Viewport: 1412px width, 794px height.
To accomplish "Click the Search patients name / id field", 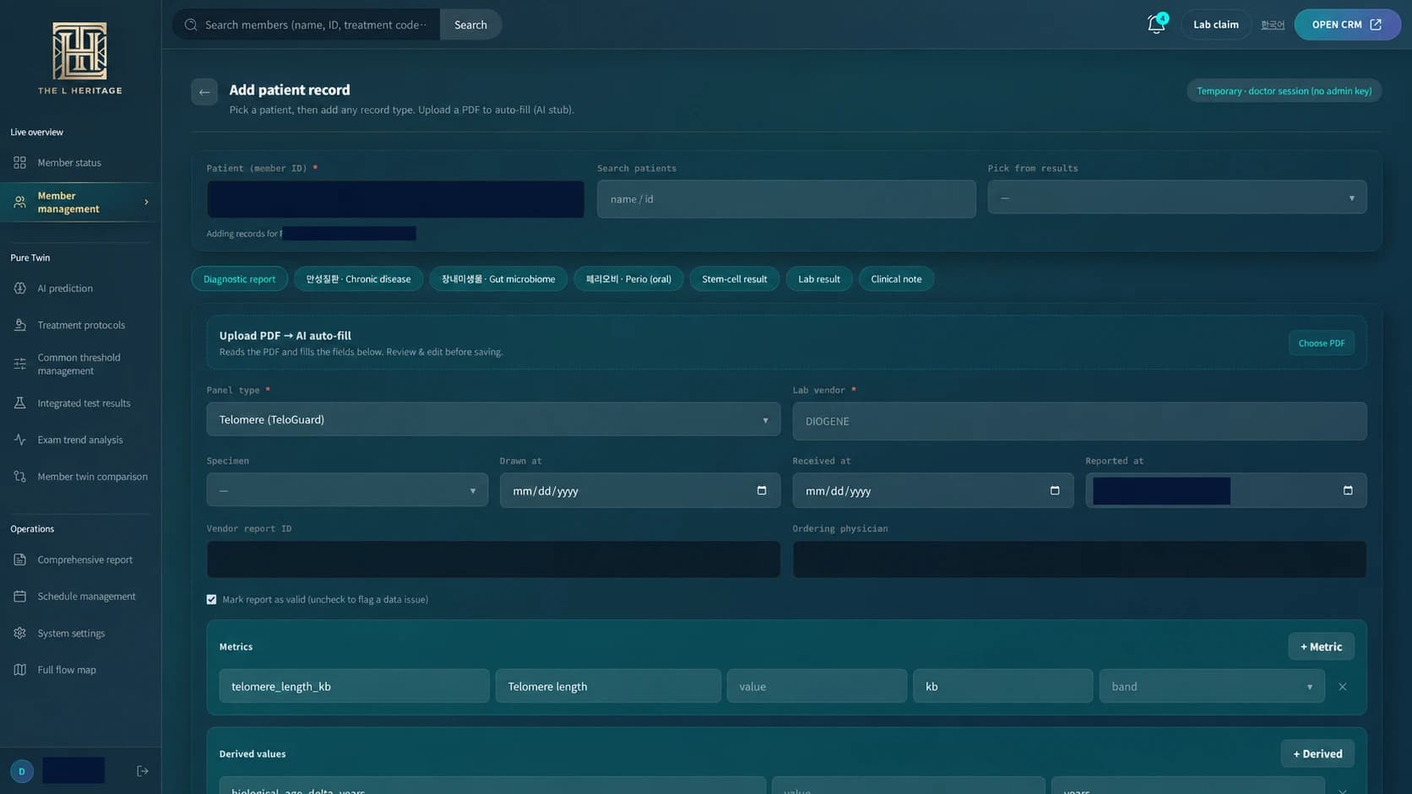I will pyautogui.click(x=786, y=199).
